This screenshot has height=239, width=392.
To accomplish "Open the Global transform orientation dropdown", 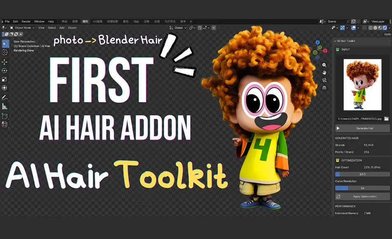I will (x=178, y=28).
